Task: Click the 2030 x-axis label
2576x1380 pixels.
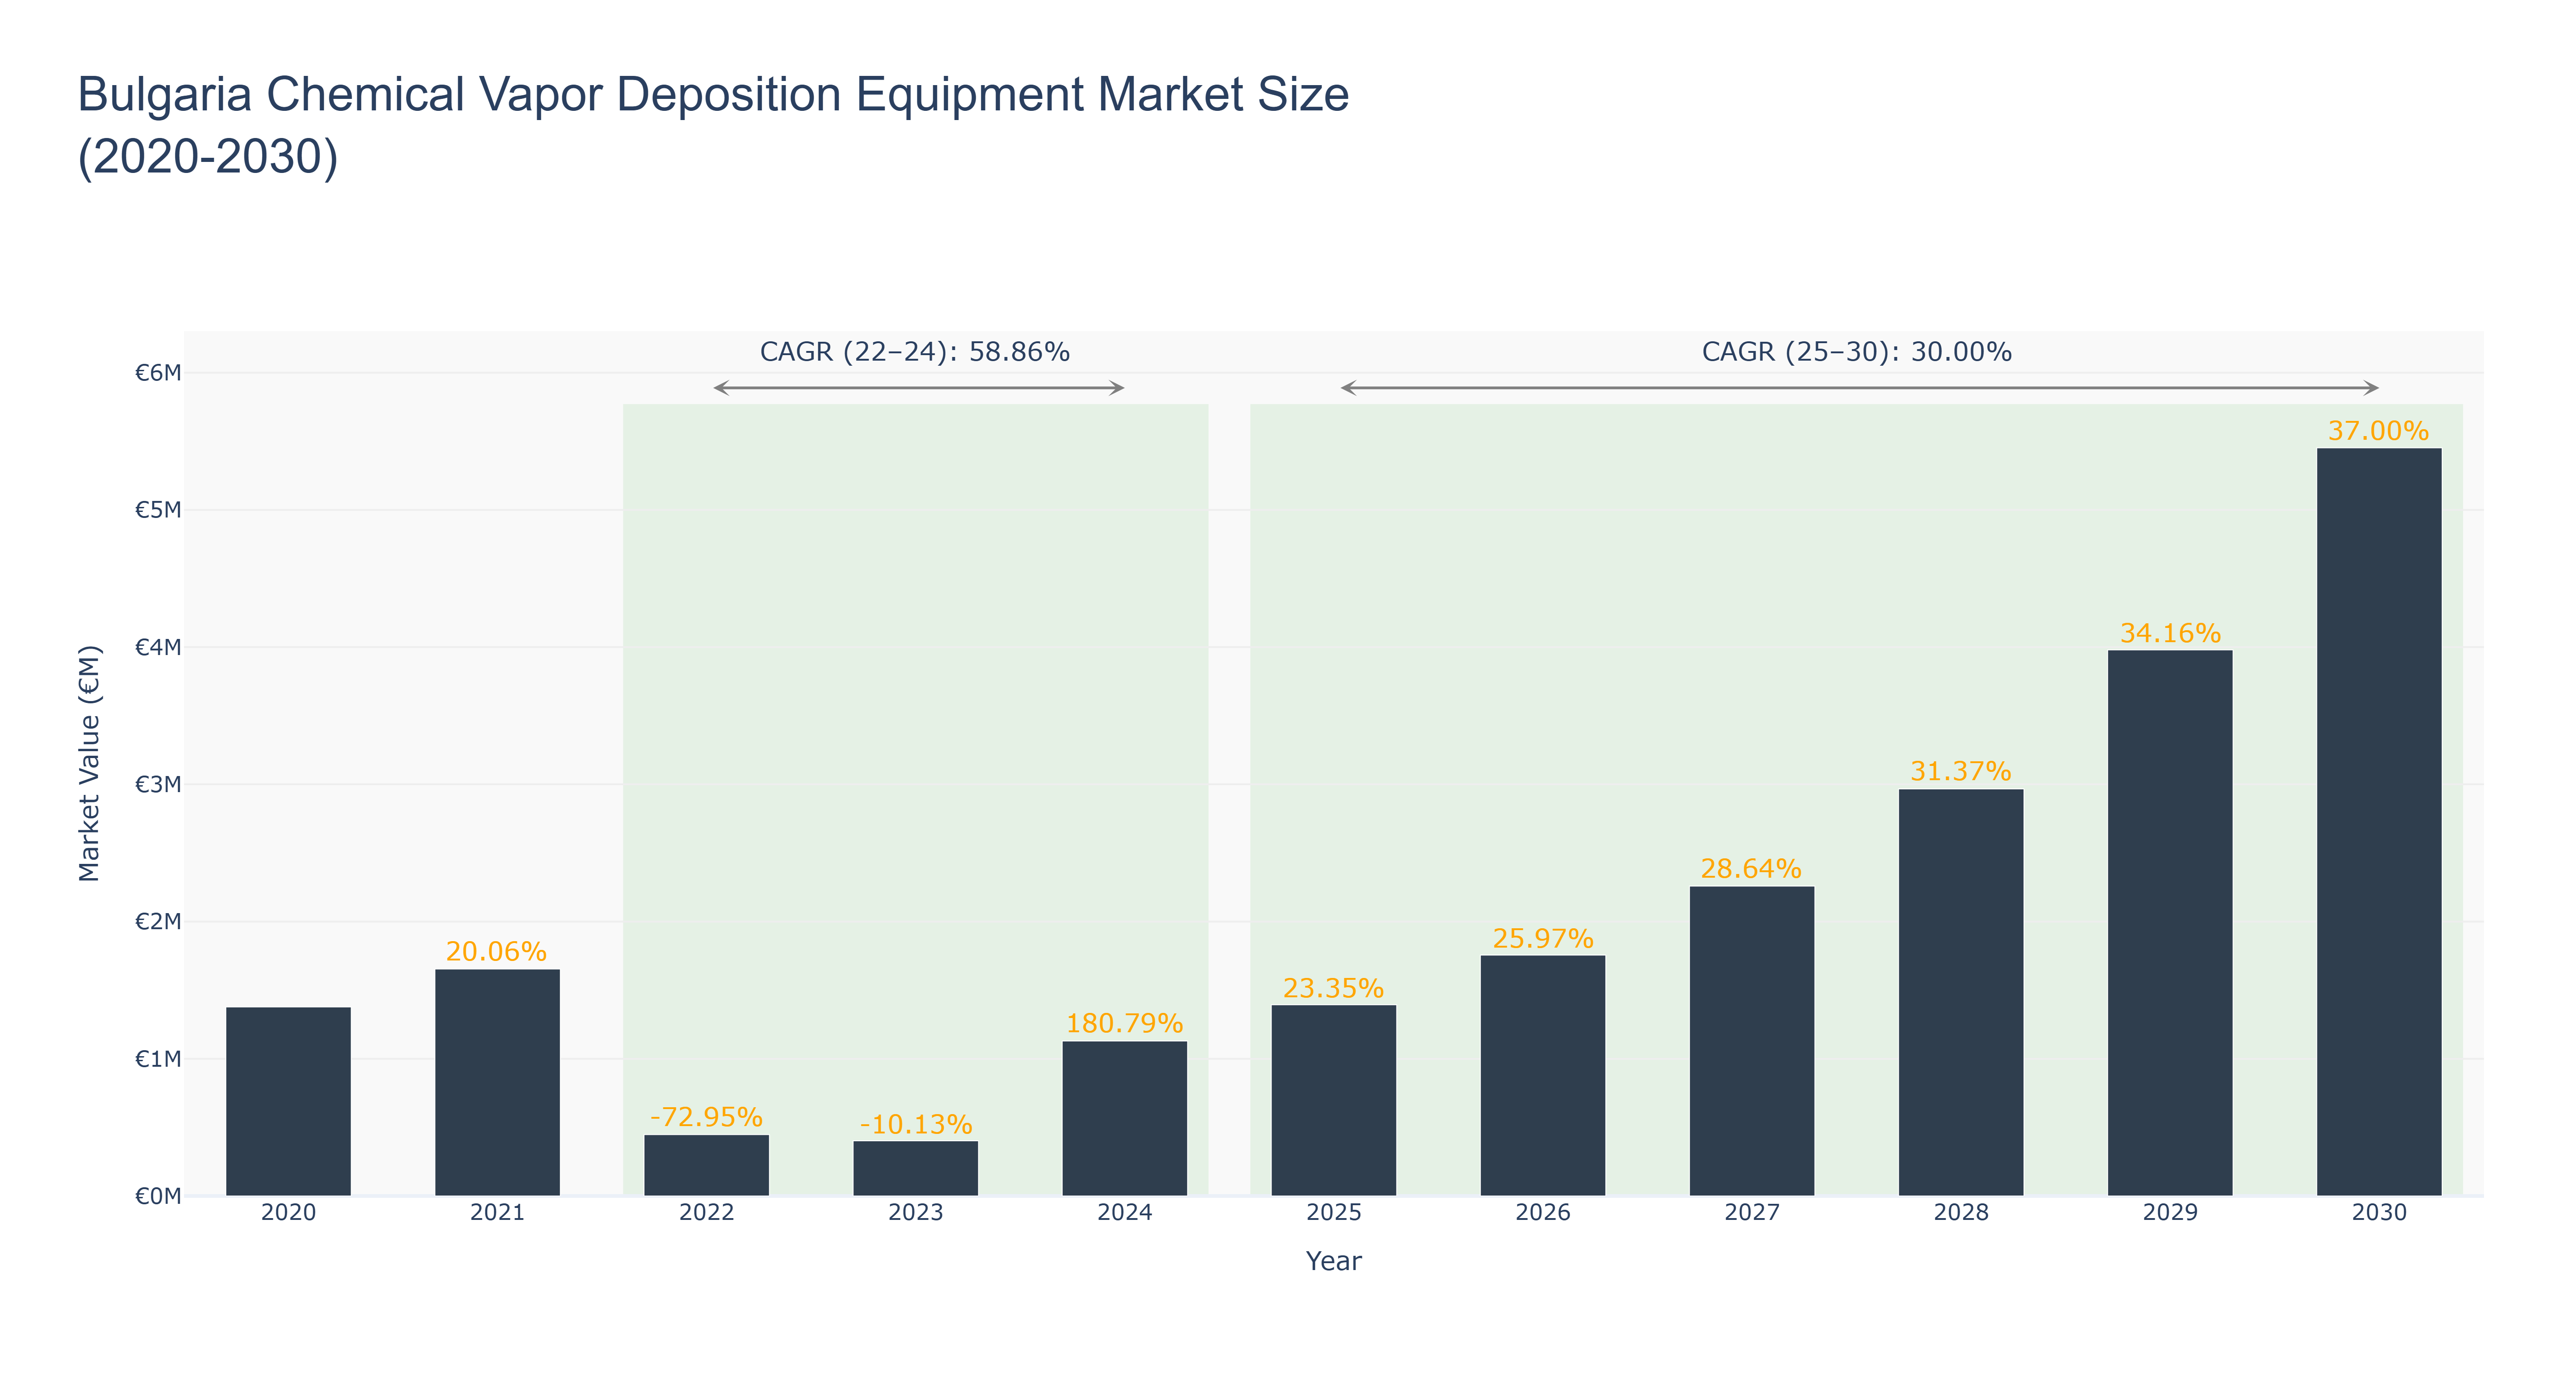Action: point(2378,1213)
